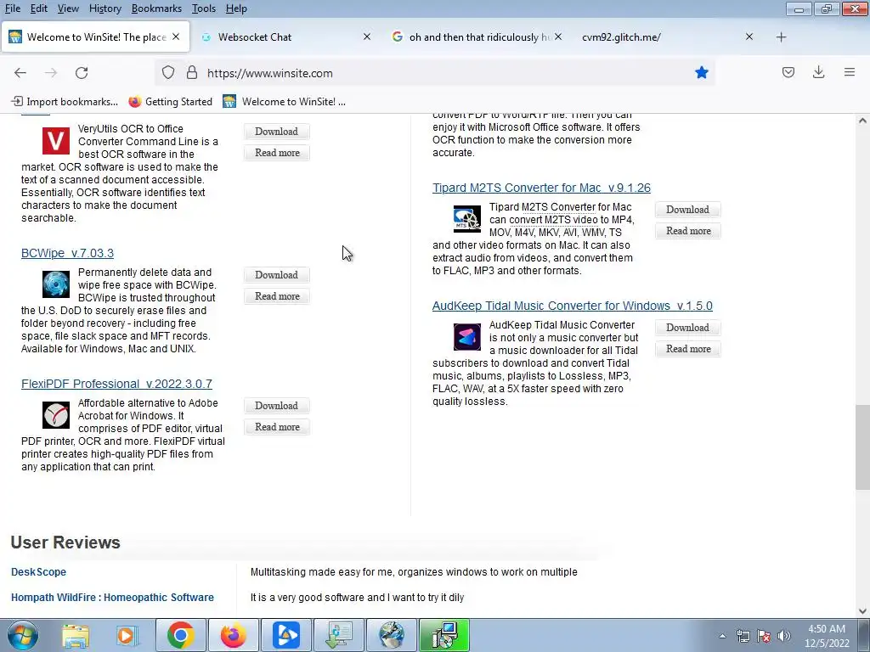Open the Getting Started bookmark

(170, 102)
